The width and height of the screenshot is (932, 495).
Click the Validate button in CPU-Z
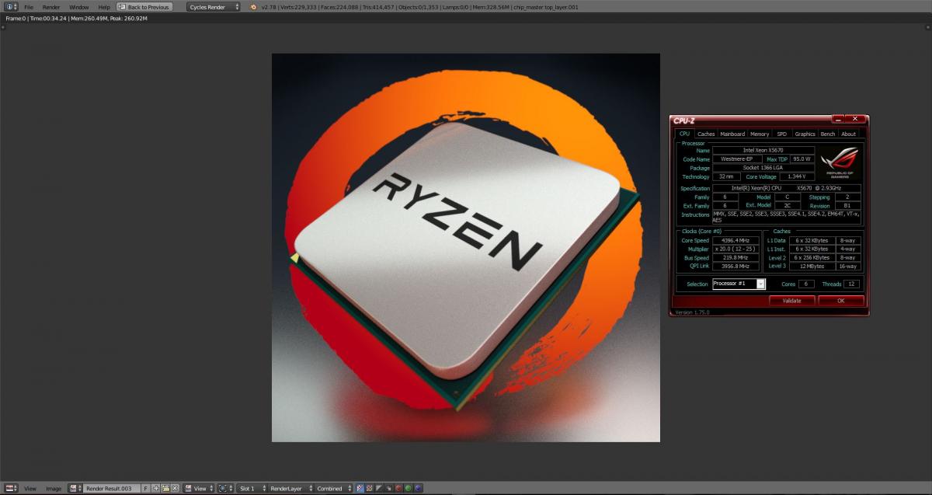click(791, 301)
